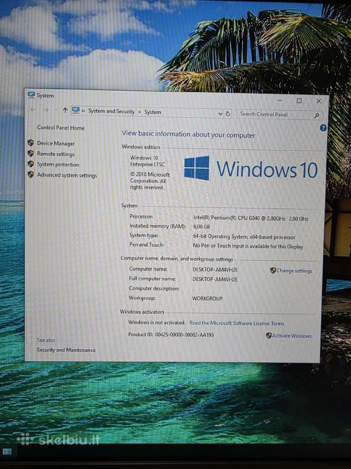Click Change settings link
This screenshot has height=469, width=351.
[294, 270]
